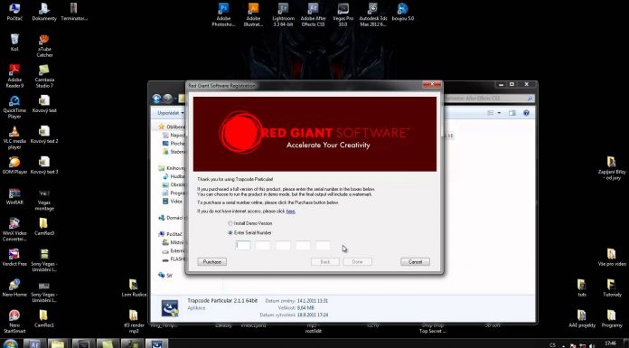Select the QuickTime Player desktop icon
Image resolution: width=629 pixels, height=348 pixels.
tap(14, 108)
